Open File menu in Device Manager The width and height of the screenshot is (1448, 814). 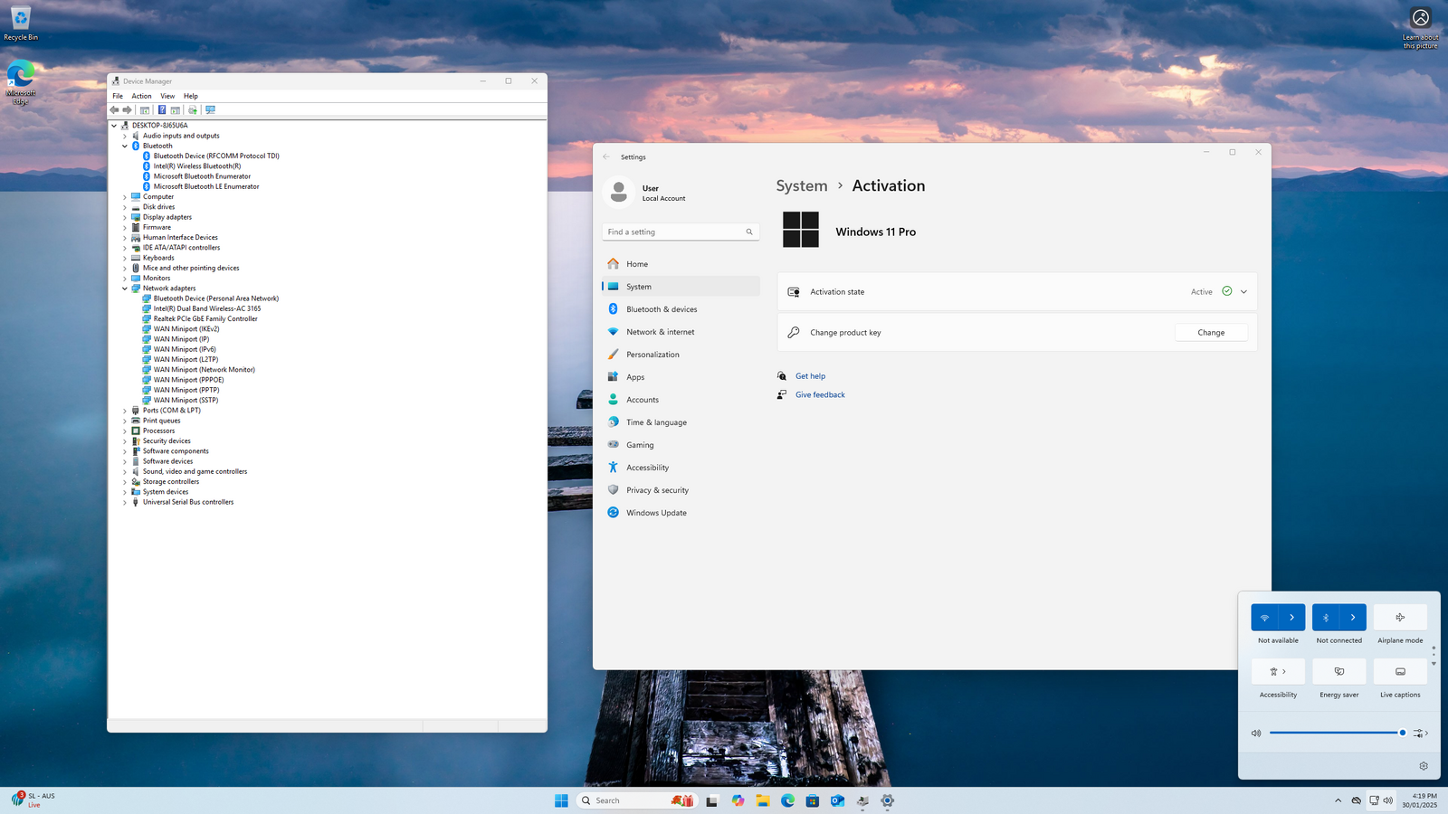pos(118,96)
